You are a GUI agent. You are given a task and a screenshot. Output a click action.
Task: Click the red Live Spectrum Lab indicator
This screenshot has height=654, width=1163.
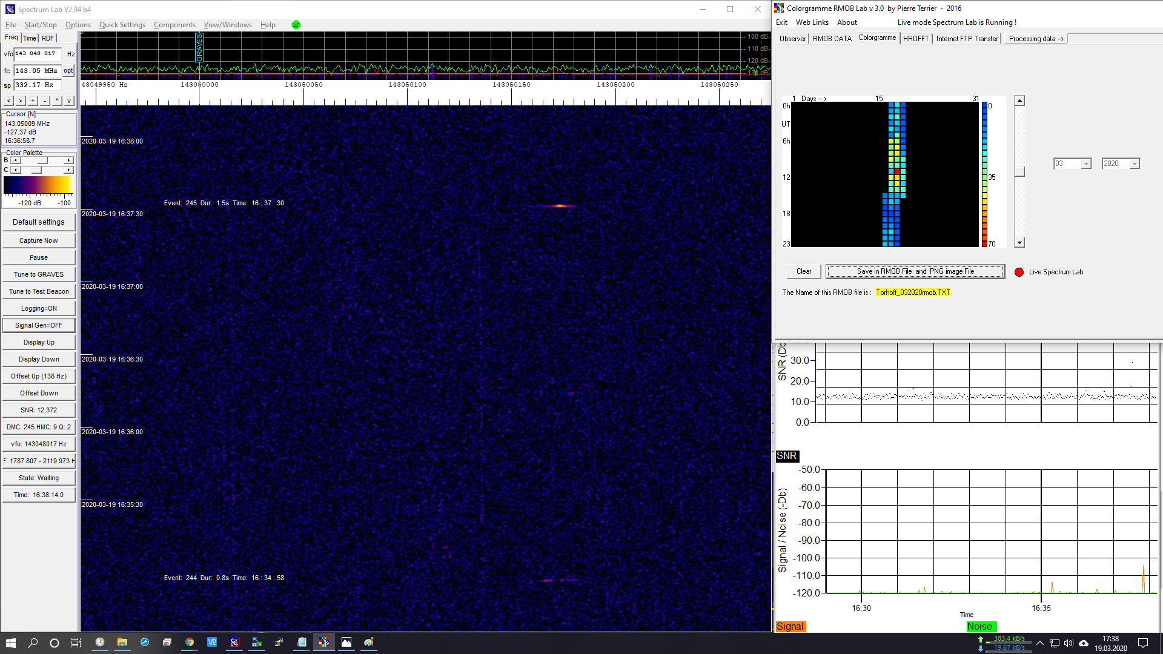1019,272
